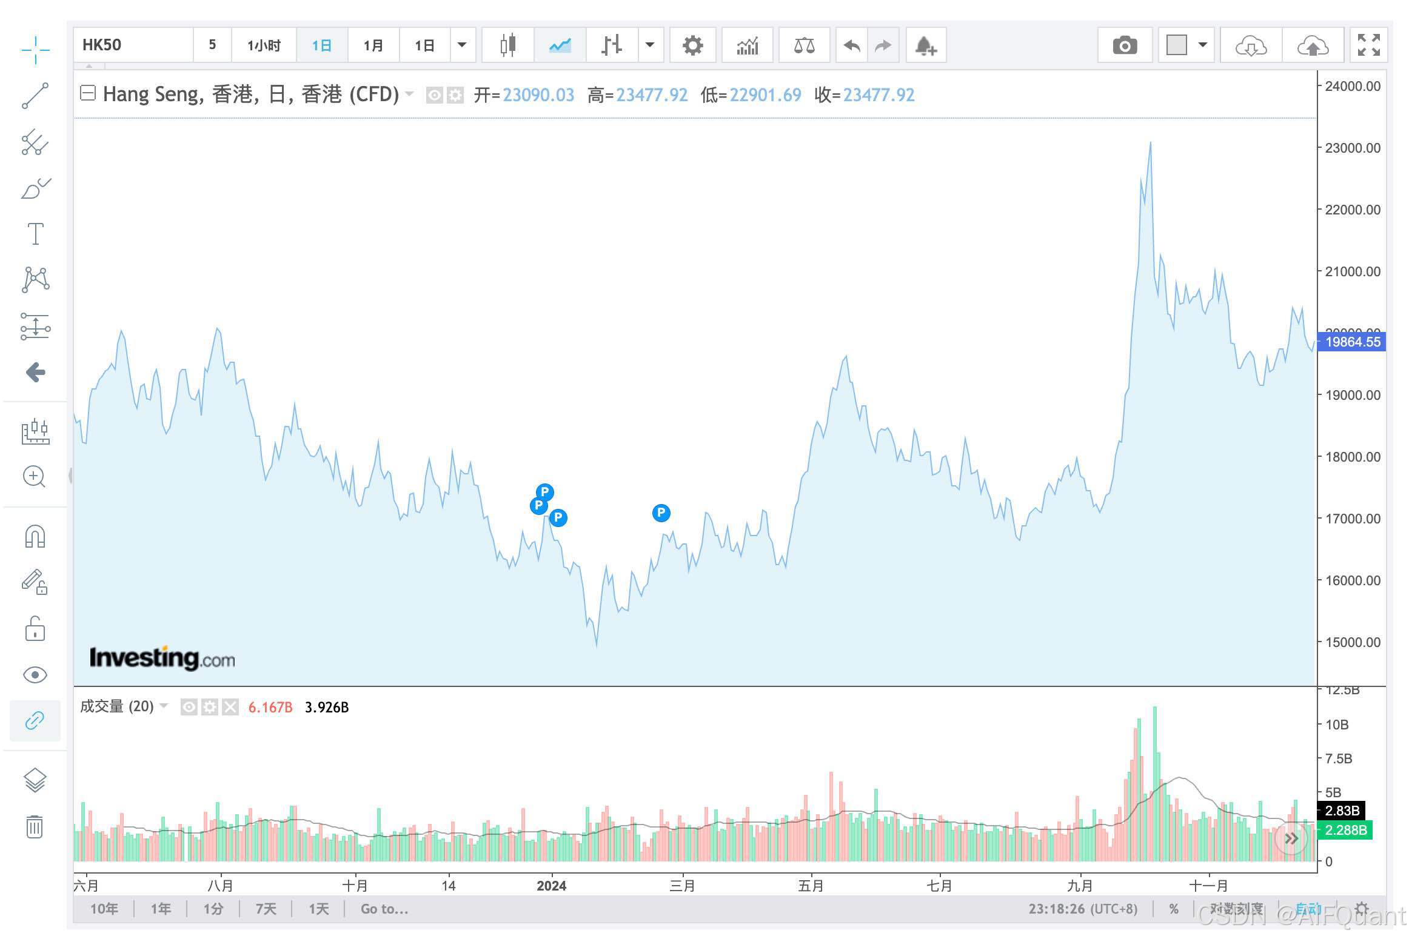Open chart settings via the gear icon
The image size is (1409, 939).
[x=692, y=45]
